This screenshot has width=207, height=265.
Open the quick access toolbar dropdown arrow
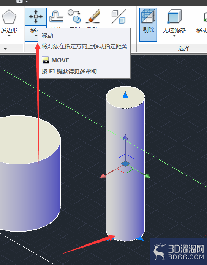point(27,2)
